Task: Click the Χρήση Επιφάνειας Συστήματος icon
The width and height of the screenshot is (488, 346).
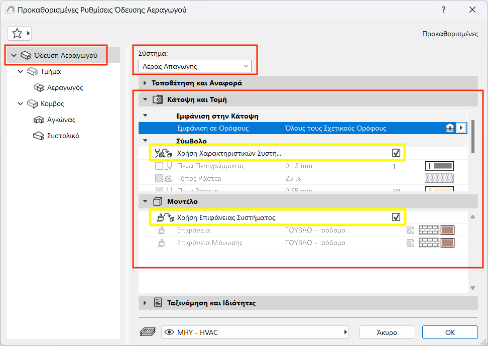Action: click(165, 217)
